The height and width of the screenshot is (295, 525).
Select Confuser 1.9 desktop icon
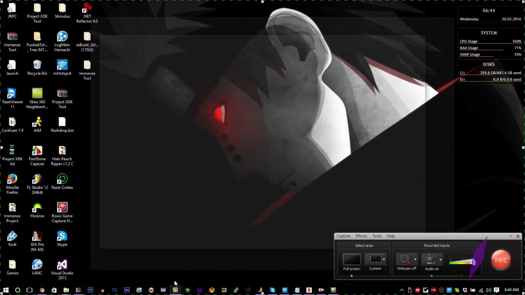coord(12,125)
